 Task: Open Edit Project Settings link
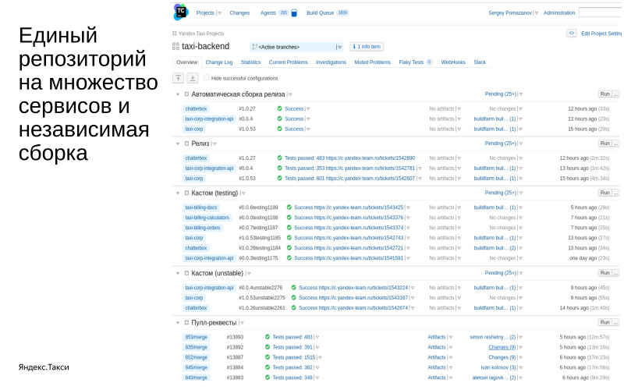[602, 34]
